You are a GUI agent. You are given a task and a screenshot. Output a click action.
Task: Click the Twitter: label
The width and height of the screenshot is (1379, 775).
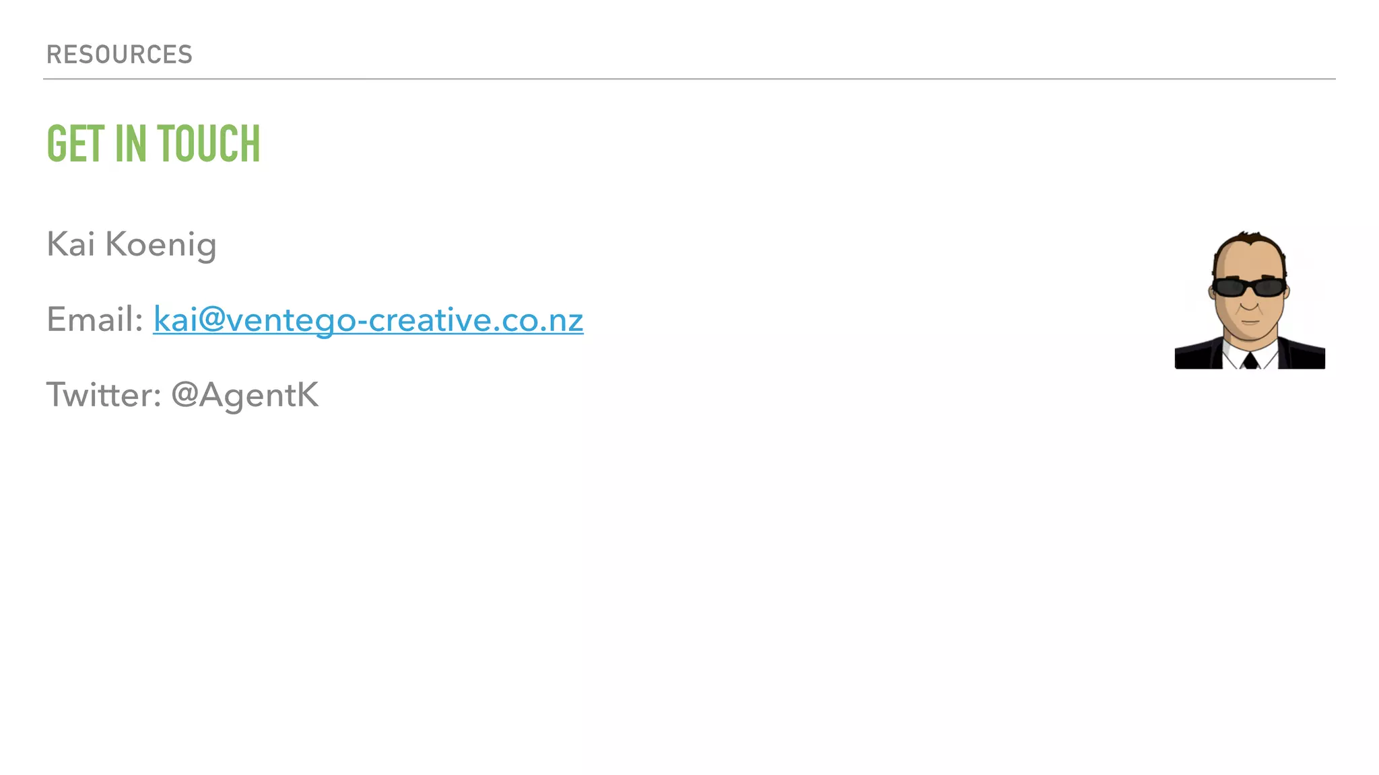(x=104, y=394)
